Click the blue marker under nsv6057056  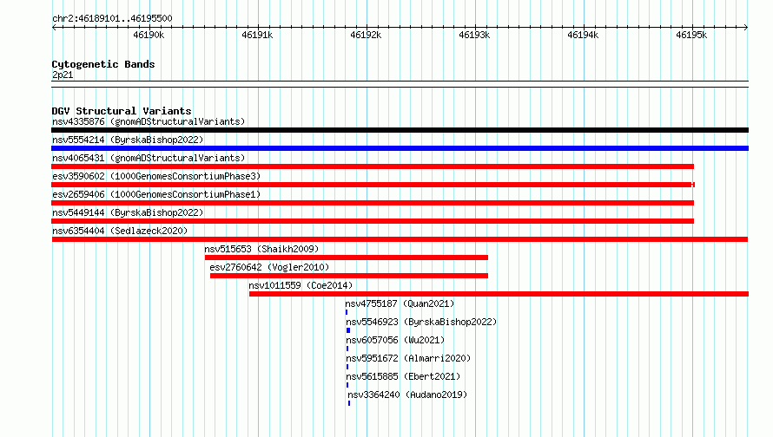347,349
